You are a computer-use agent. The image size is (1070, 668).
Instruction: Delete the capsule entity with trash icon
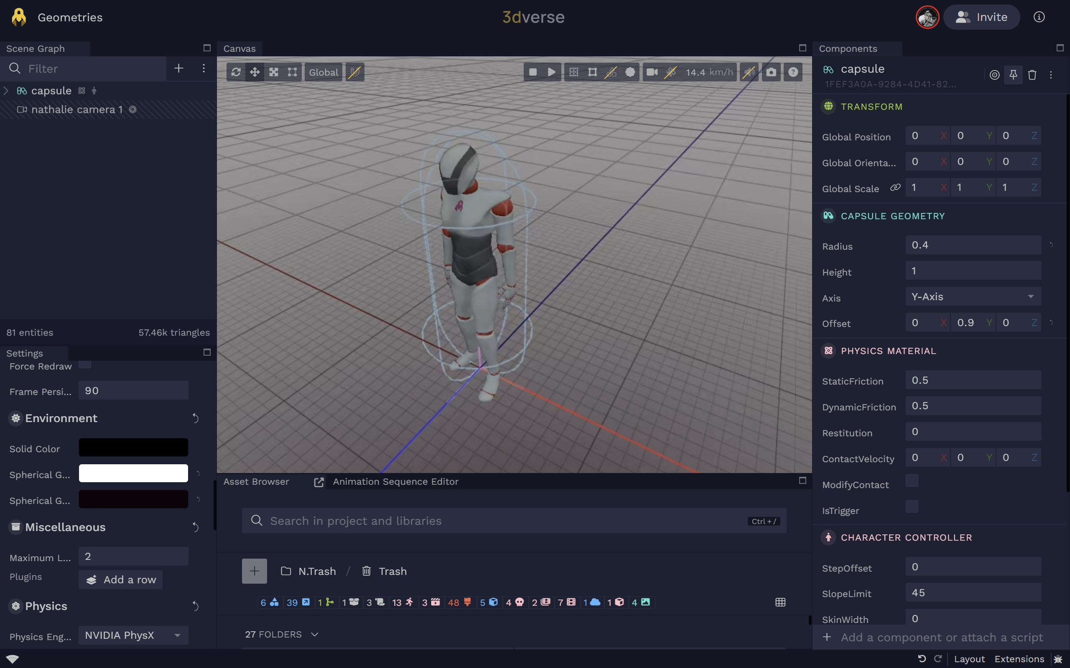(1032, 75)
